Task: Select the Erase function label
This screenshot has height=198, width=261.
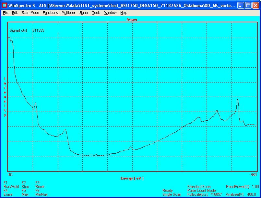Action: pyautogui.click(x=8, y=194)
